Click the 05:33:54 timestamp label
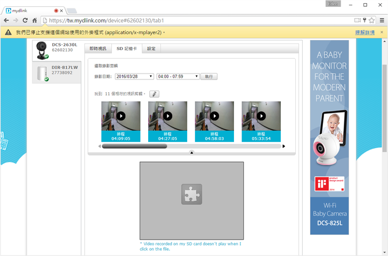Image resolution: width=388 pixels, height=256 pixels. tap(261, 139)
